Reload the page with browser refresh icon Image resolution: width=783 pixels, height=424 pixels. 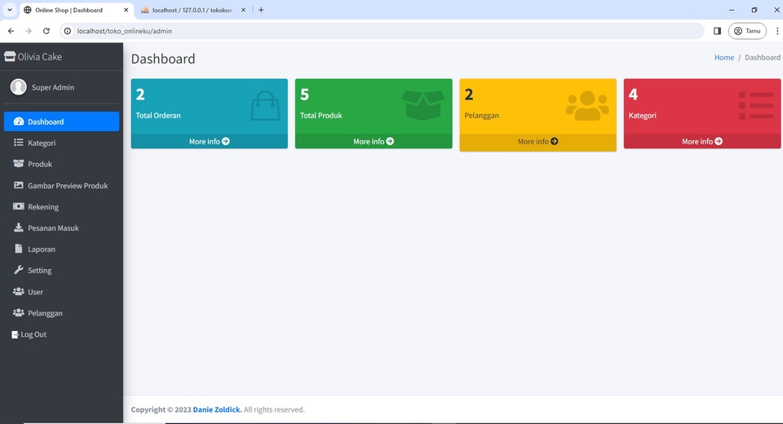pyautogui.click(x=46, y=31)
